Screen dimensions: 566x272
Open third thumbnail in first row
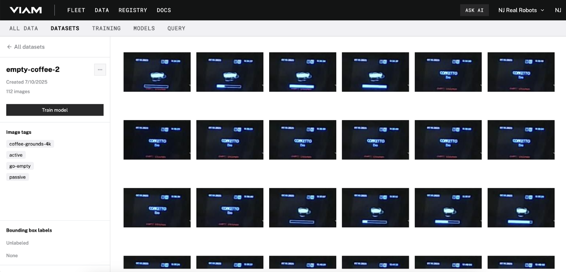[303, 72]
